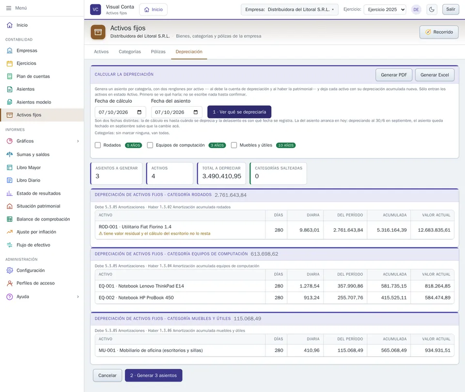Click the Configuración gear icon
Image resolution: width=465 pixels, height=392 pixels.
(10, 270)
